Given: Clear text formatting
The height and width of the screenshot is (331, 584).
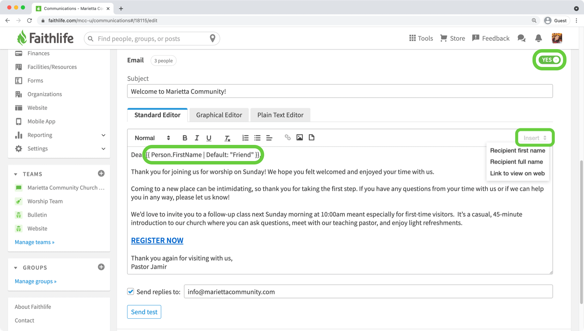Looking at the screenshot, I should pos(227,138).
